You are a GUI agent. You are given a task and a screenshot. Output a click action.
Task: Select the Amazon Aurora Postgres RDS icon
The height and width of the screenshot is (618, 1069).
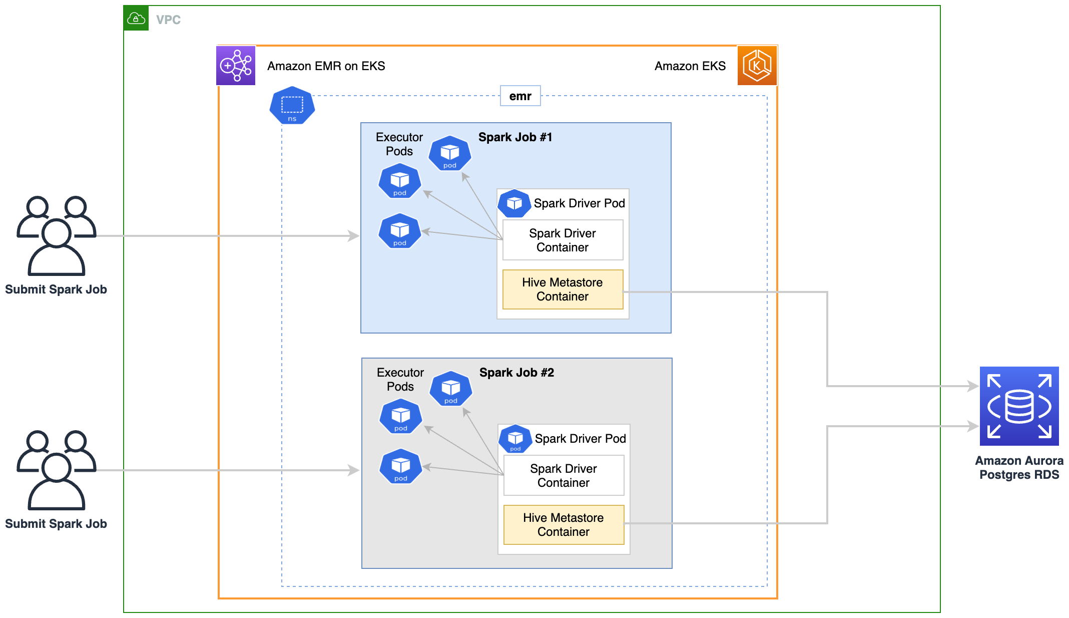[1018, 406]
